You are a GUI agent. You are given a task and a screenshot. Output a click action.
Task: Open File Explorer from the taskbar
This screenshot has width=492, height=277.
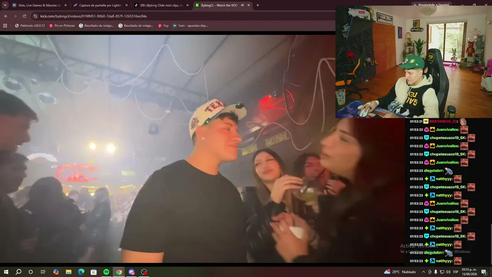click(68, 272)
